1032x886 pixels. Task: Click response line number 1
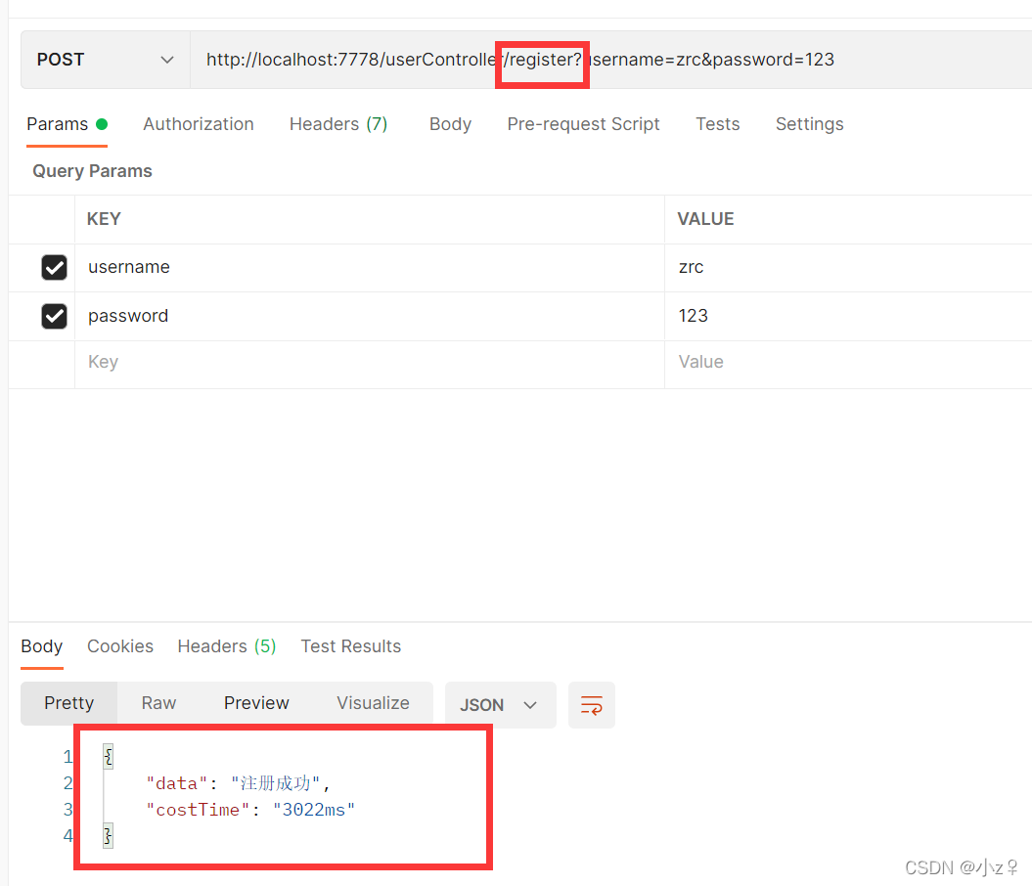click(67, 757)
